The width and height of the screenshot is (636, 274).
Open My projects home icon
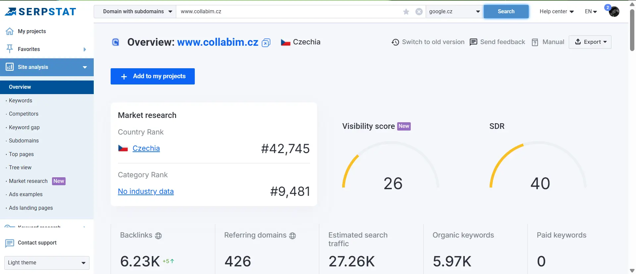click(10, 31)
